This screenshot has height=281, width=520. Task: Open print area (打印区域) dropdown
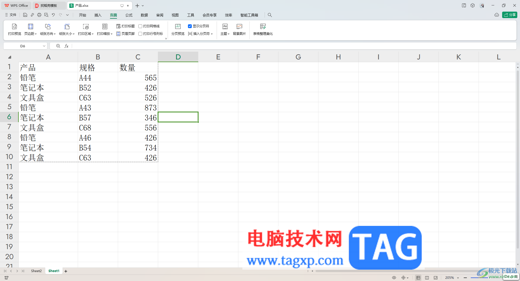86,29
